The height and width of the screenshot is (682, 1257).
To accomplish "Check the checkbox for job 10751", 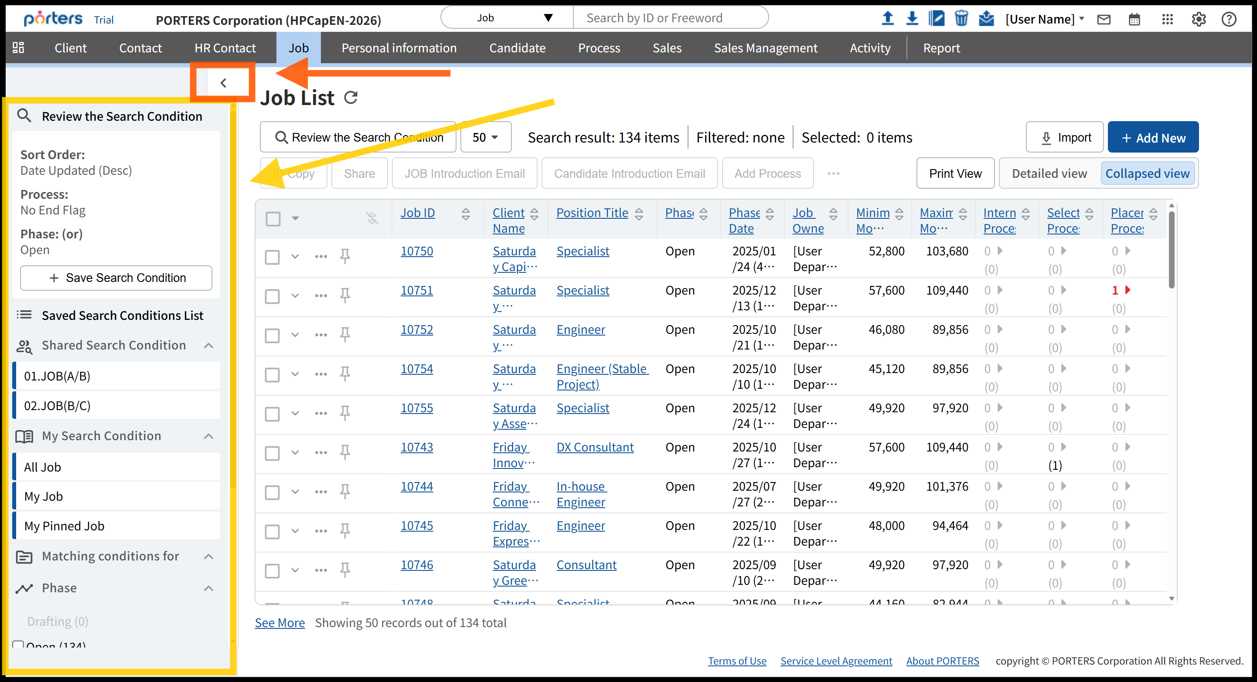I will (273, 296).
